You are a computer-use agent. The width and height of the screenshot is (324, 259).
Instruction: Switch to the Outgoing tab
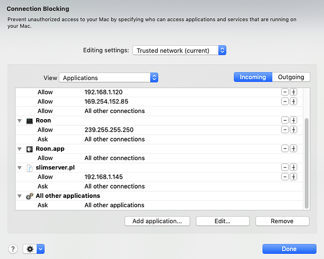click(291, 77)
